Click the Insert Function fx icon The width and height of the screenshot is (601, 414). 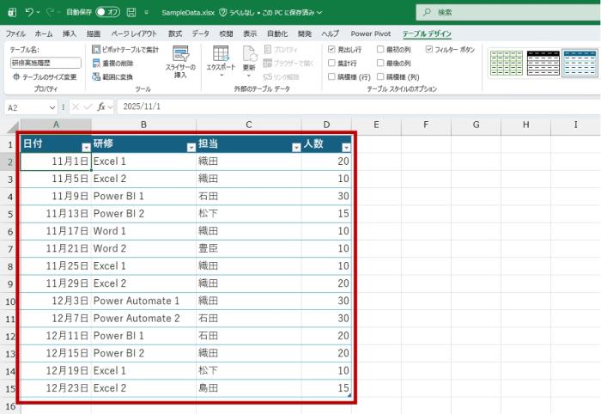[101, 107]
